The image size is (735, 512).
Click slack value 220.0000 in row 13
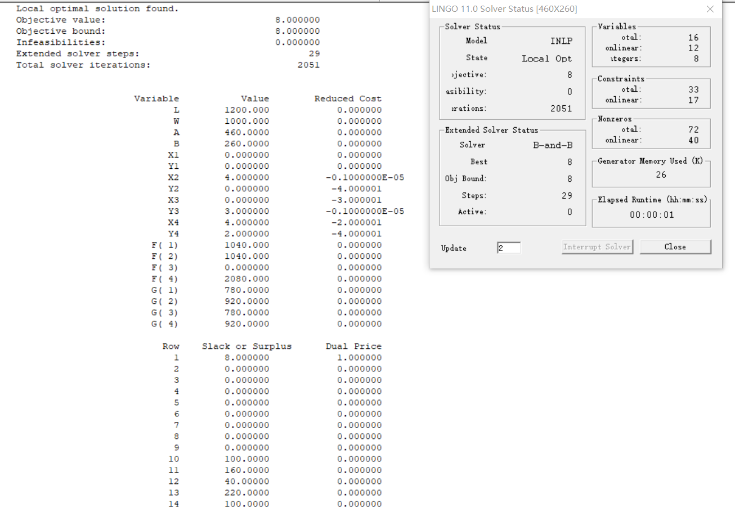coord(247,493)
